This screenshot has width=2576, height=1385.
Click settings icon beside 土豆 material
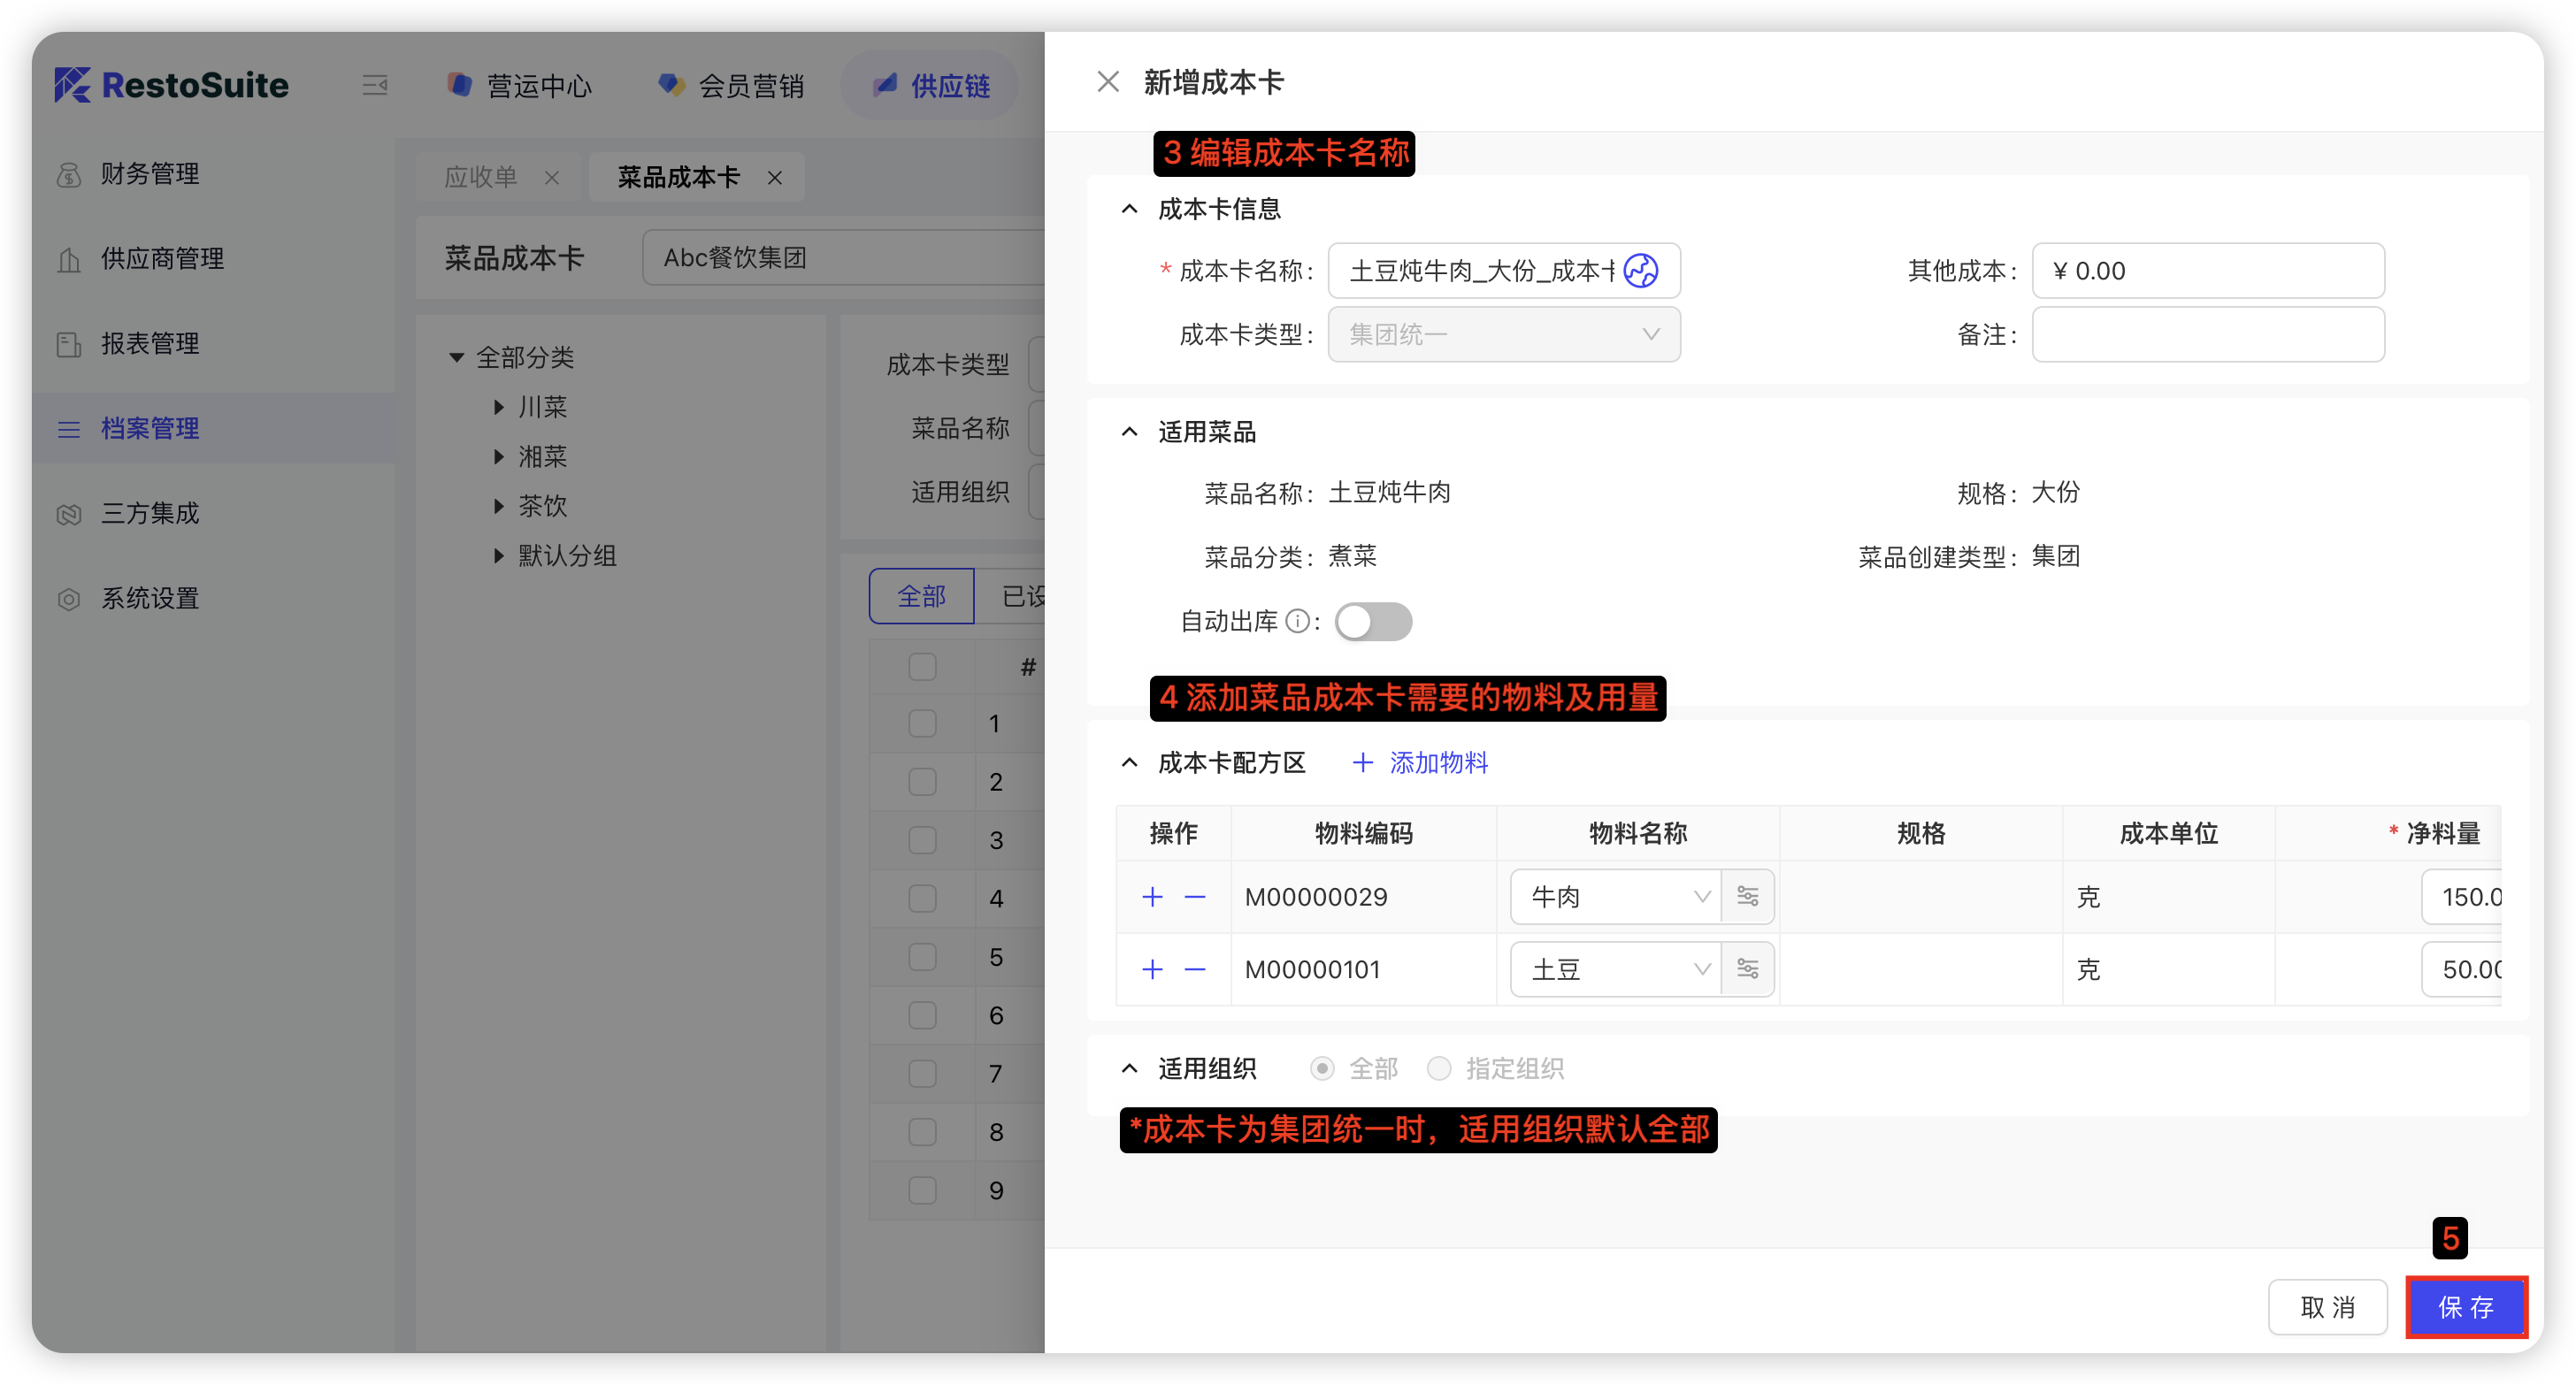pyautogui.click(x=1747, y=968)
